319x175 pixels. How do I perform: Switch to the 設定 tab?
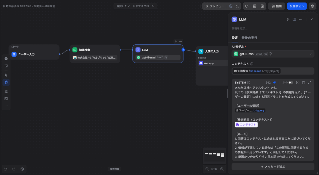pyautogui.click(x=235, y=38)
